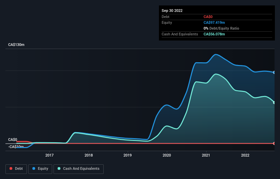
Task: Click Cash And Equivalents label in tooltip
Action: click(x=180, y=34)
